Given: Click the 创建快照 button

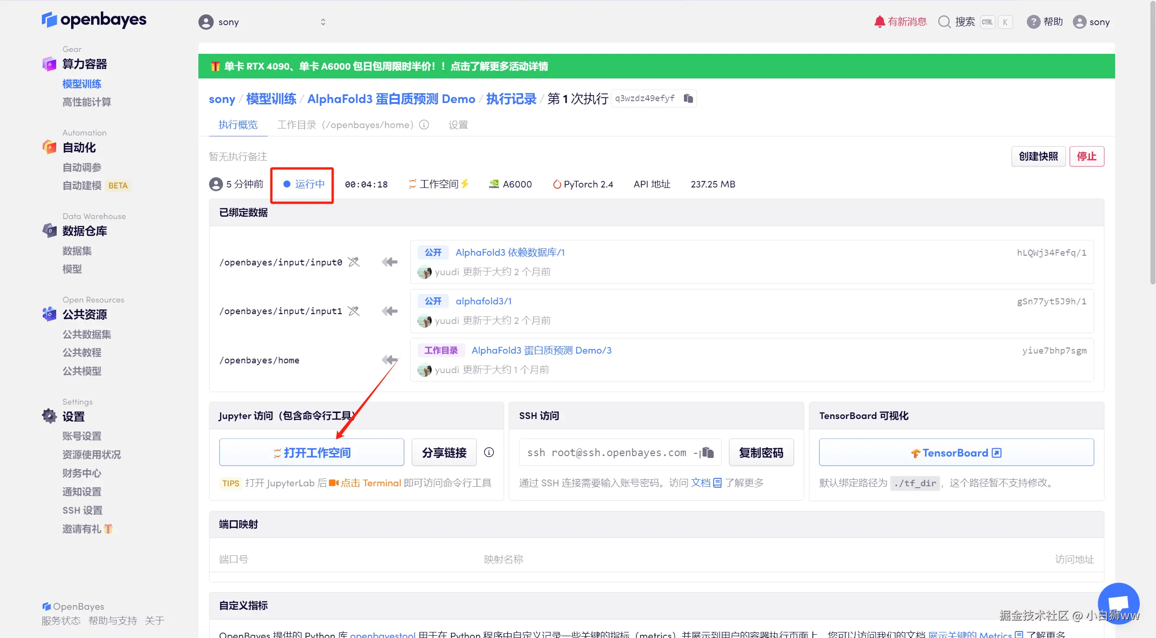Looking at the screenshot, I should click(x=1038, y=156).
